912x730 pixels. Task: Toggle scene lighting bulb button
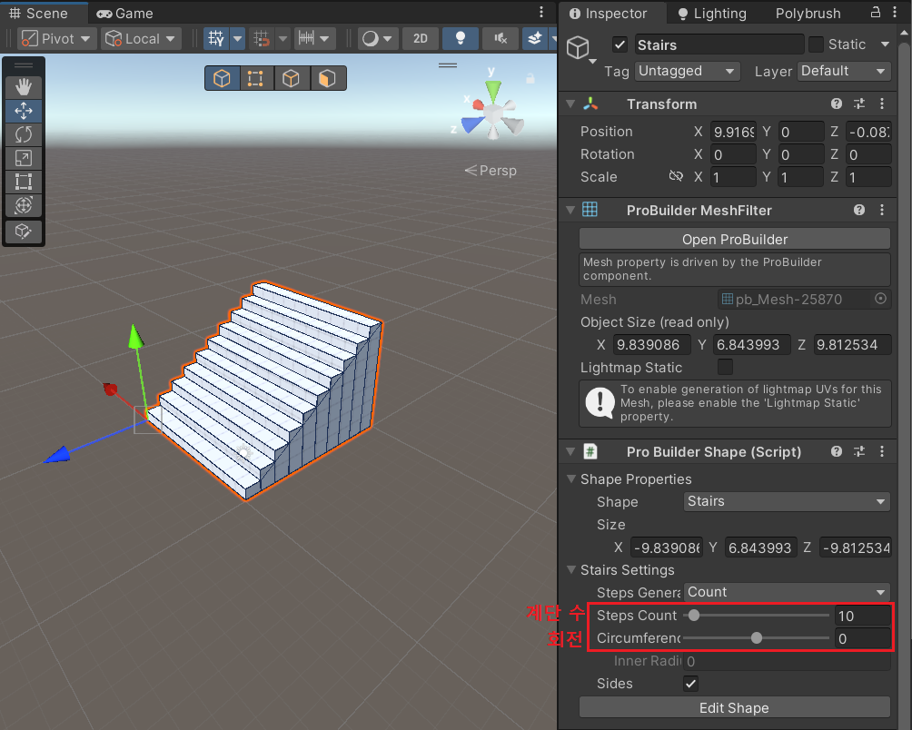[460, 39]
